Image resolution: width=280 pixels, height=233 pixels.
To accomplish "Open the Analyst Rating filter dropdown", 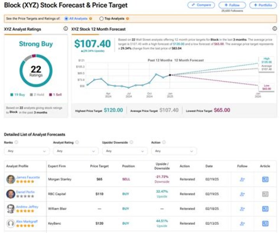I will pyautogui.click(x=75, y=151).
